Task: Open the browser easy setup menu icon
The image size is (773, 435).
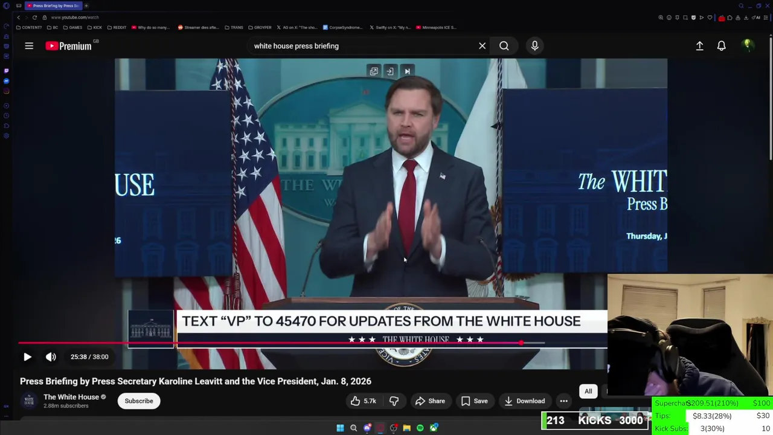Action: pyautogui.click(x=765, y=18)
